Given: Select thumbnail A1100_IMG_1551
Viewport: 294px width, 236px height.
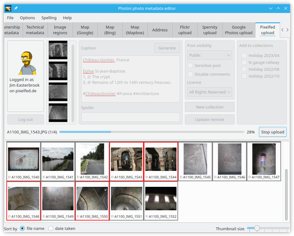Looking at the screenshot, I should pos(126,201).
